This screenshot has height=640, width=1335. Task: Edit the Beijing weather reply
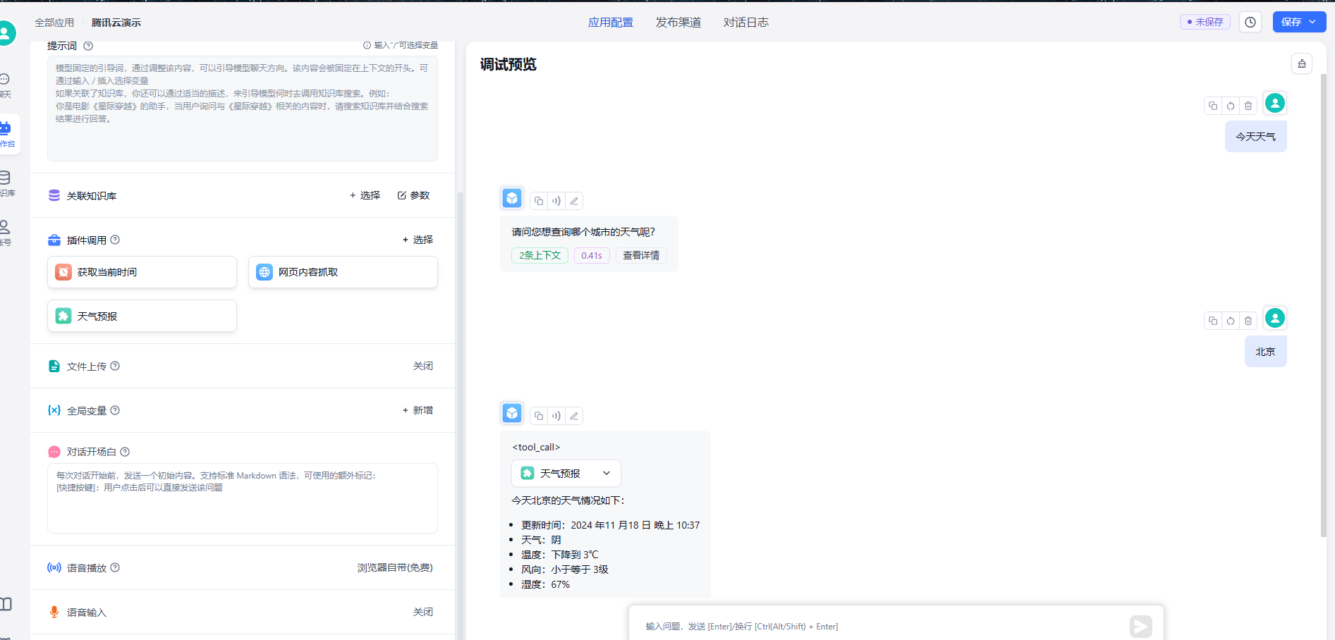coord(574,416)
